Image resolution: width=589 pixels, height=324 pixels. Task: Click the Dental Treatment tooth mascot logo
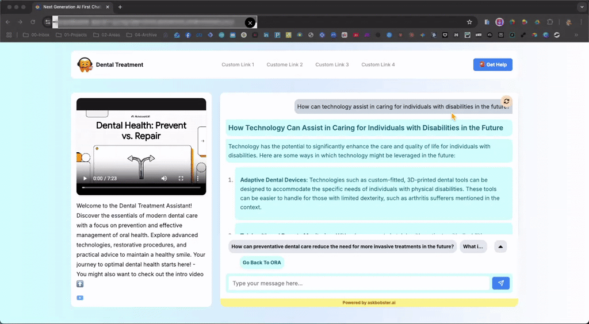[x=85, y=64]
